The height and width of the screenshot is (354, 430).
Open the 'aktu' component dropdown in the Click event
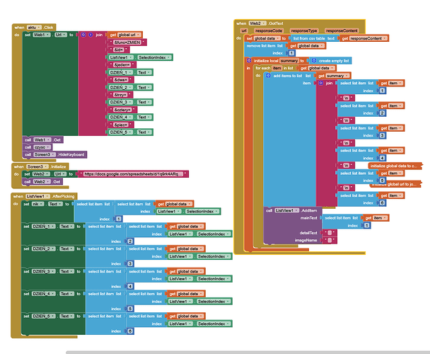point(35,27)
